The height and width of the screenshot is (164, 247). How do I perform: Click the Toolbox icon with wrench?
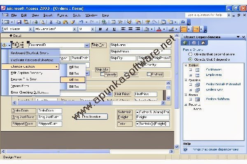click(x=120, y=22)
